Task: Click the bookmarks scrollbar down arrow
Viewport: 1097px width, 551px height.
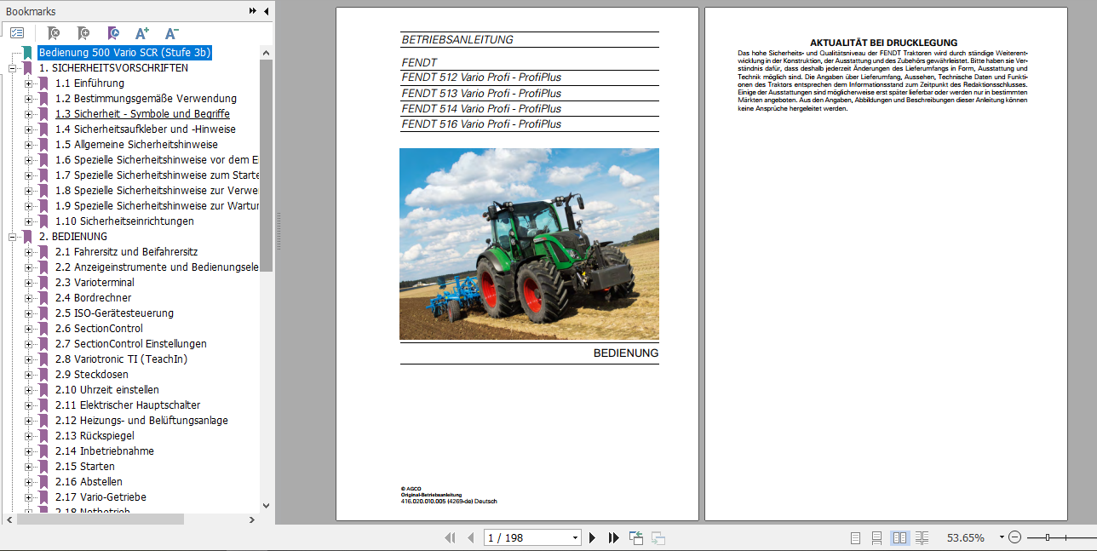Action: (x=267, y=506)
